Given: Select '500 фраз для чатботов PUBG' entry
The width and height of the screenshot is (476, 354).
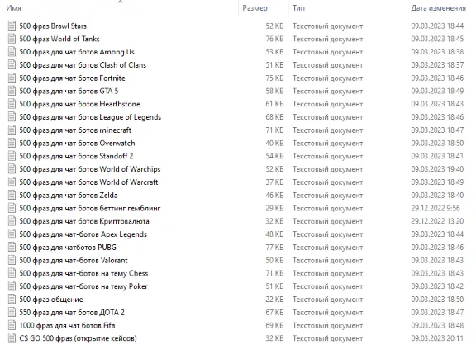Looking at the screenshot, I should (68, 248).
